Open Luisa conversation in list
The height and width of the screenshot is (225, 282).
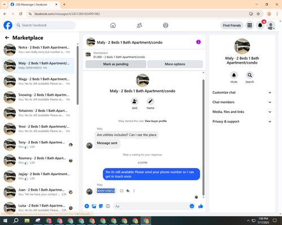pos(38,208)
